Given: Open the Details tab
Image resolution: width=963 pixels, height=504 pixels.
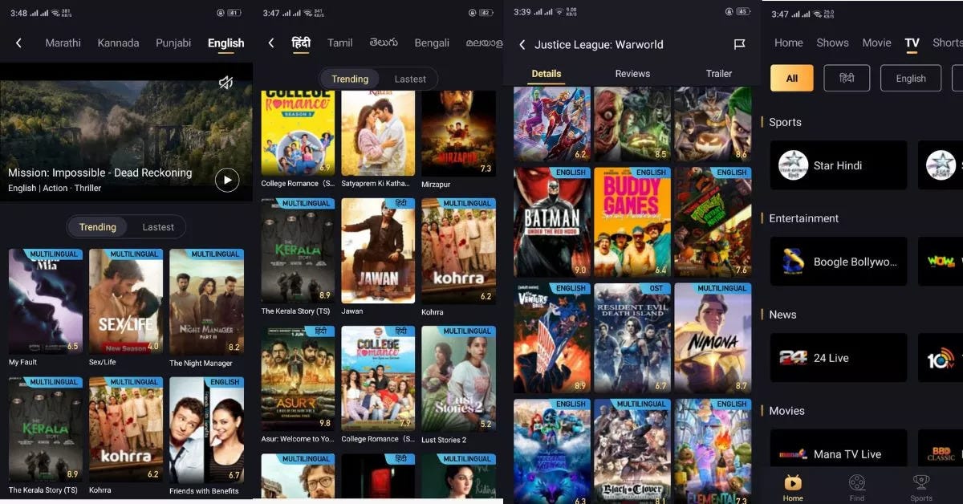Looking at the screenshot, I should (x=547, y=73).
